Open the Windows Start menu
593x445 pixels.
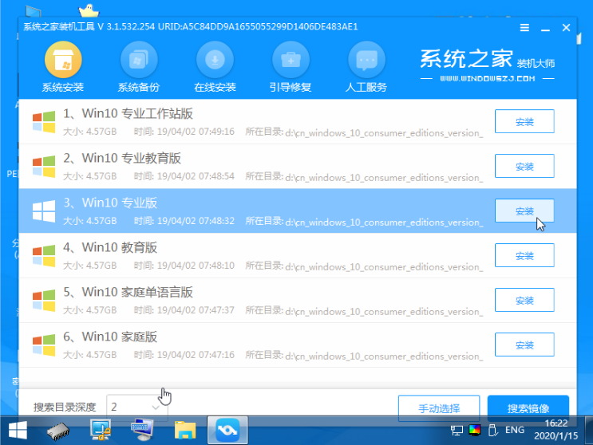(17, 431)
